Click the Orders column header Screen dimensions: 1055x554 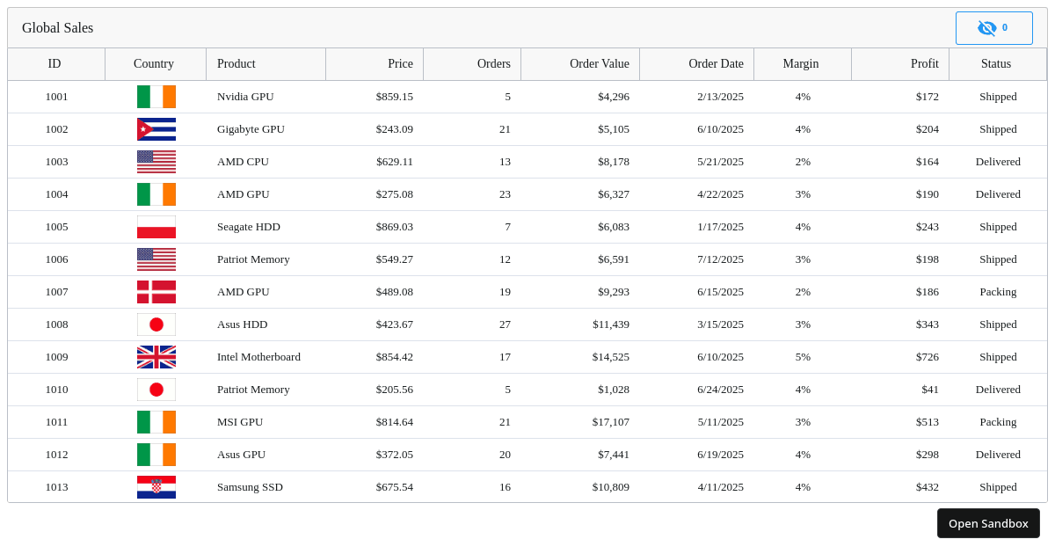coord(494,63)
